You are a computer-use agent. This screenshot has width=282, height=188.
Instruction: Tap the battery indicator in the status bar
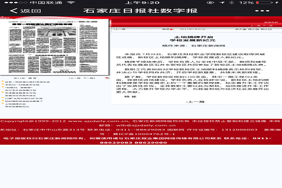pos(264,3)
